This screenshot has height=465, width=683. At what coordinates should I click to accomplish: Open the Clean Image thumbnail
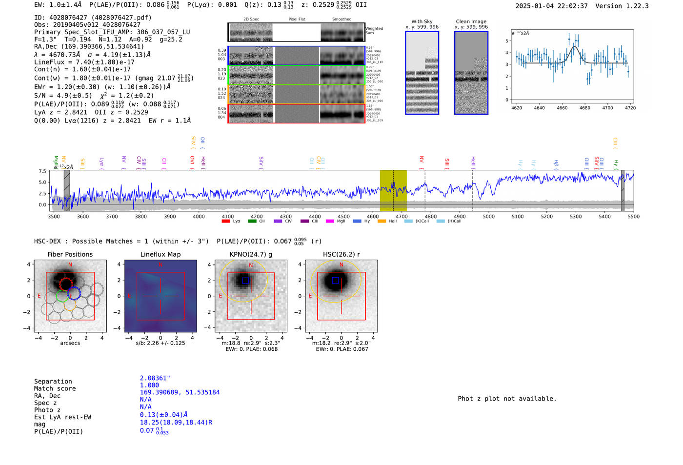tap(471, 73)
